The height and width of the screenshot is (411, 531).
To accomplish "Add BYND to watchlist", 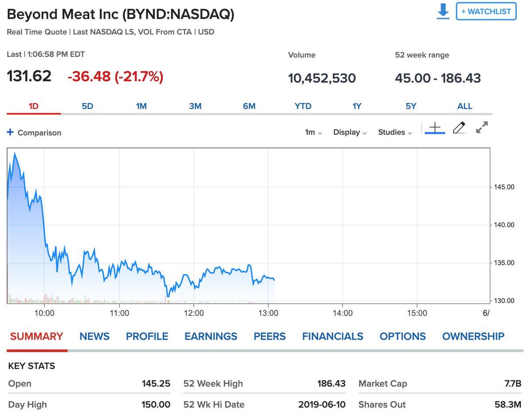I will pyautogui.click(x=486, y=12).
